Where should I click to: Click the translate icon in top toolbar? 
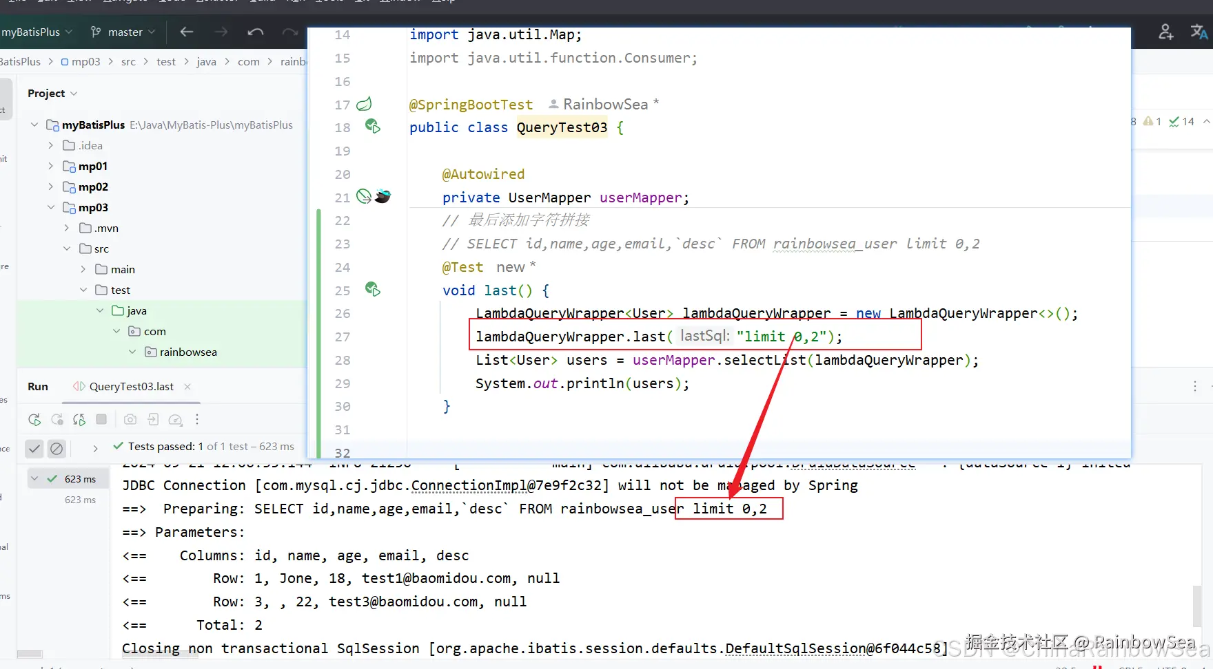1199,32
